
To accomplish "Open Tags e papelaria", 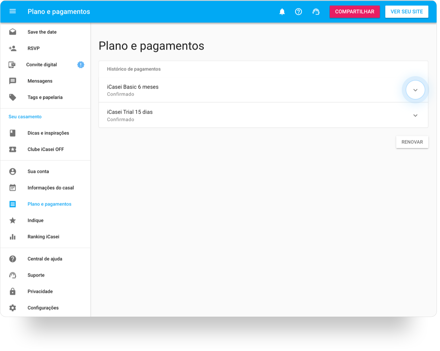I will click(x=45, y=97).
